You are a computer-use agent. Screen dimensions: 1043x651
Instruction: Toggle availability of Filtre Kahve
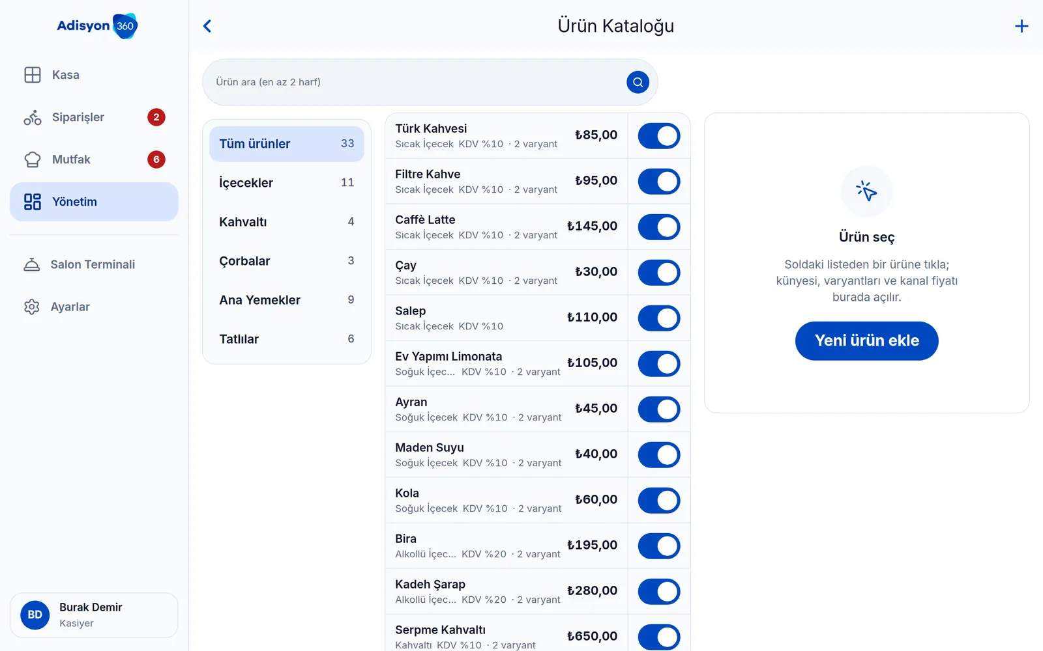tap(659, 182)
